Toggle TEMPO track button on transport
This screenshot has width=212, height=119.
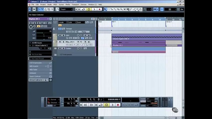pyautogui.click(x=143, y=101)
